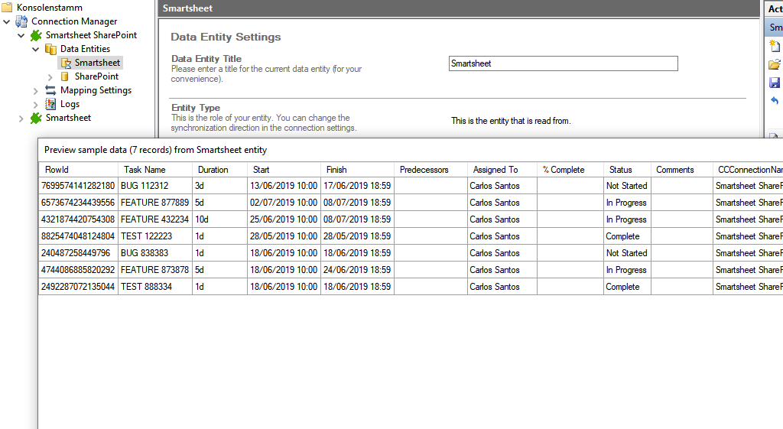Click the Konsolenstamm folder icon
Screen dimensions: 783x429
[x=7, y=8]
